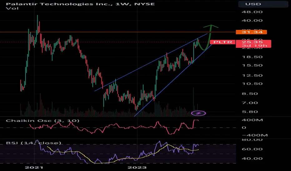This screenshot has width=291, height=171.
Task: Click the 10.50 price axis label
Action: click(x=252, y=84)
